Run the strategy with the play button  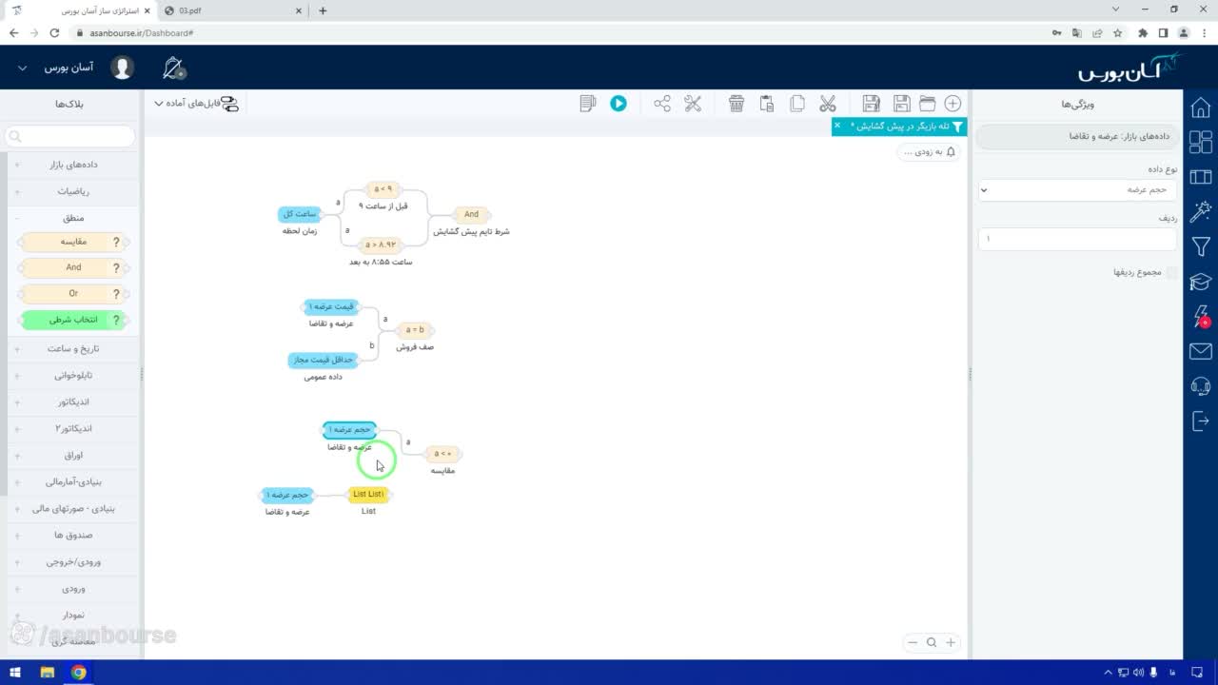(619, 104)
